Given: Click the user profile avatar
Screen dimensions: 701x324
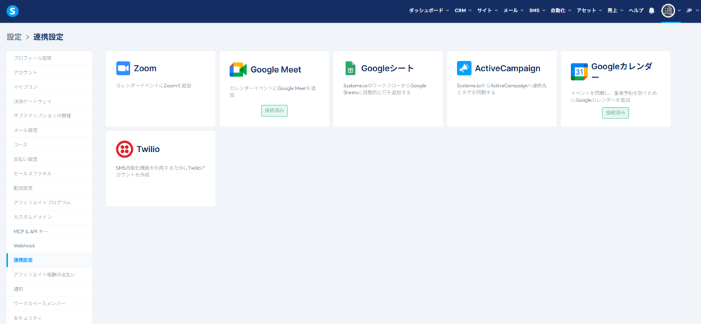Looking at the screenshot, I should click(668, 11).
